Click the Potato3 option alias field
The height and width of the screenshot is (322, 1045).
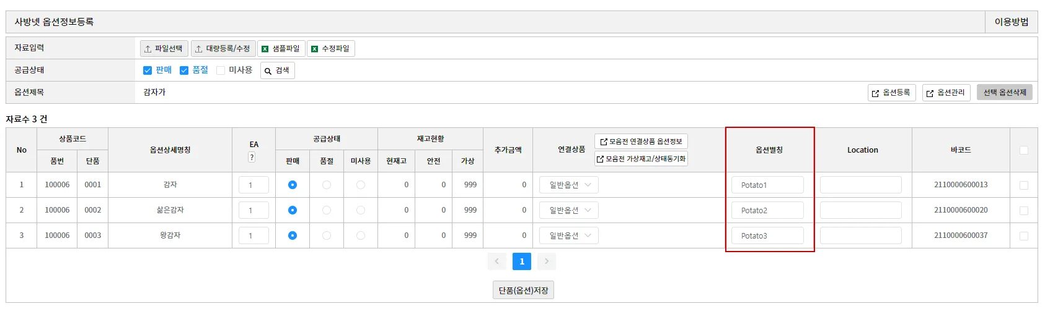coord(767,235)
